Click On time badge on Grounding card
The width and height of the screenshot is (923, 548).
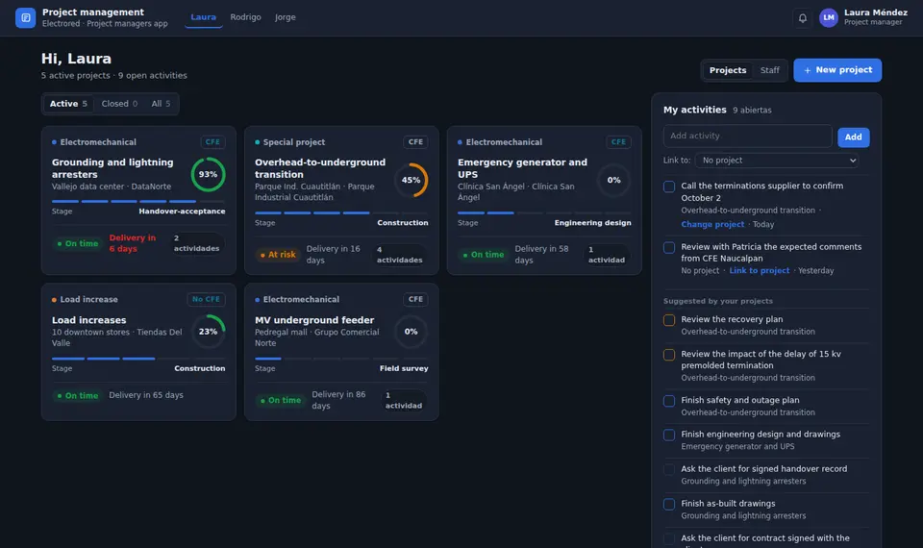point(78,243)
